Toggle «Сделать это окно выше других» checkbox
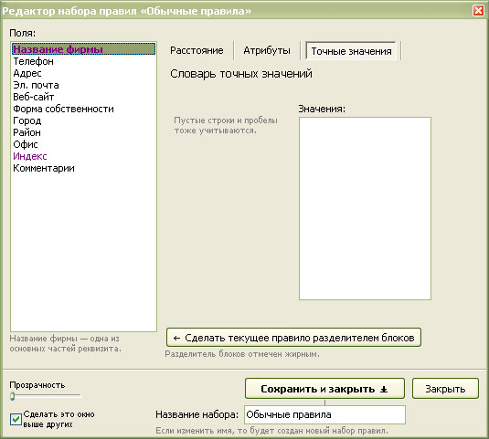 pyautogui.click(x=16, y=419)
